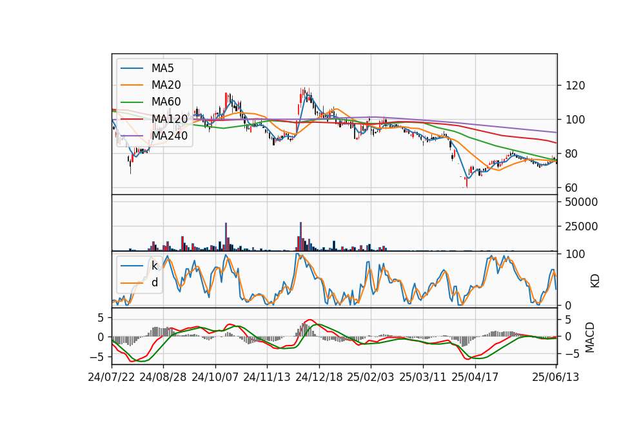Click the MA5 legend label
The image size is (619, 444).
coord(162,68)
